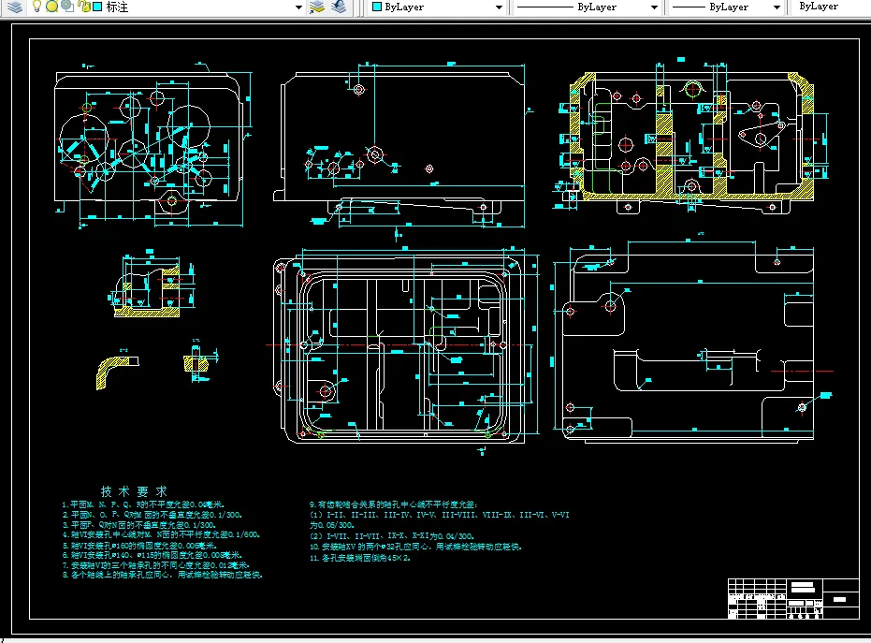
Task: Select note 7 about 不同心度允差0.012毫米
Action: point(155,564)
